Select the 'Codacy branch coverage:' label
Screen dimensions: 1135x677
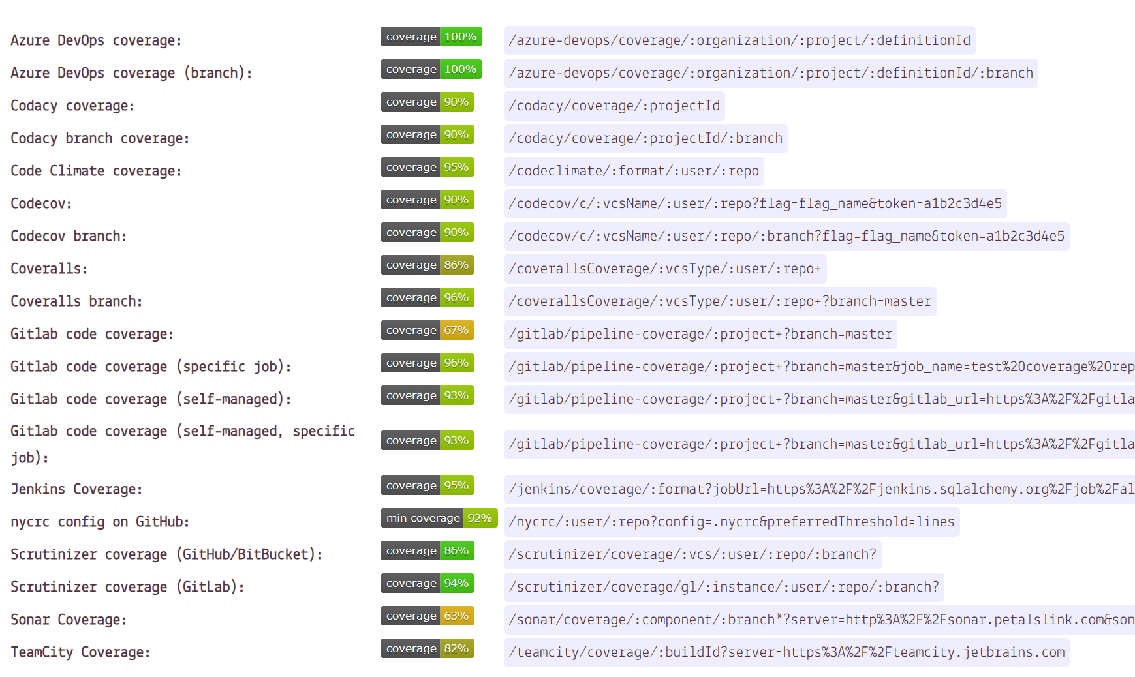coord(100,138)
